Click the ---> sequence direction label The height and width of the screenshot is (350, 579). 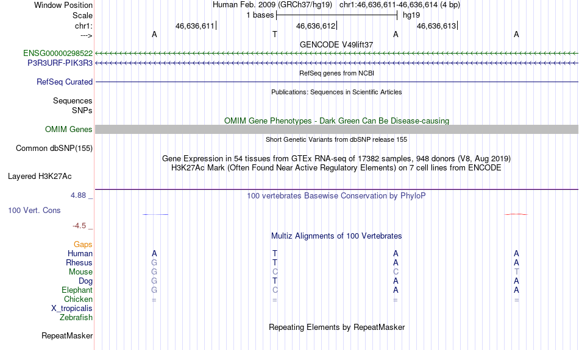pyautogui.click(x=87, y=35)
